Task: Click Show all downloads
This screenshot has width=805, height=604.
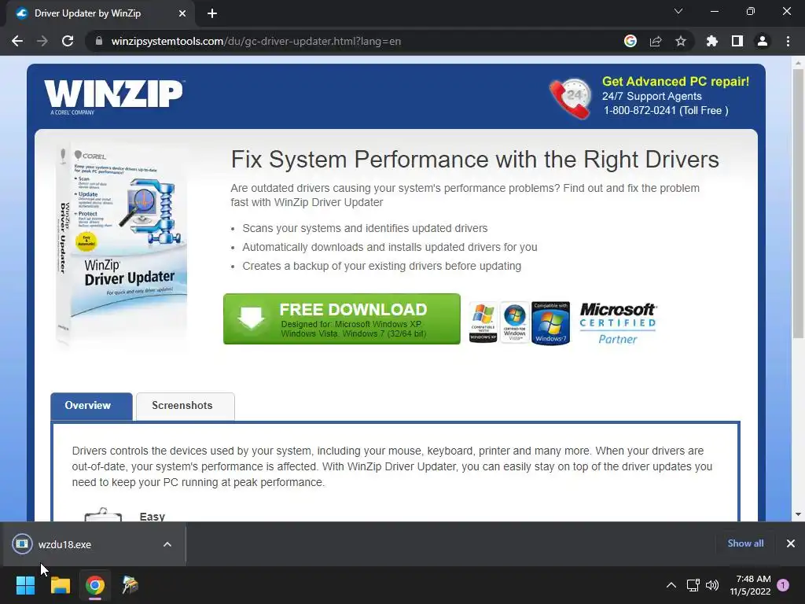Action: (745, 543)
